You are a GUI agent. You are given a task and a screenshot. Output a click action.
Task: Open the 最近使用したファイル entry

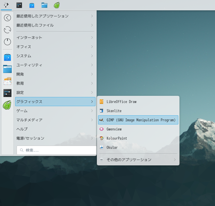55,25
